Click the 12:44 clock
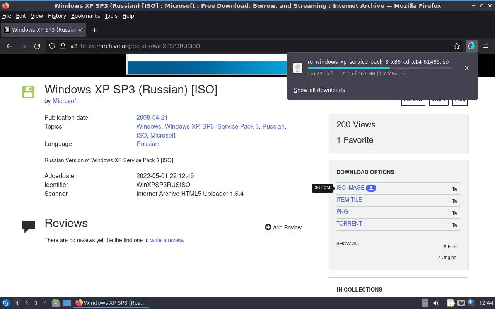 pos(486,303)
